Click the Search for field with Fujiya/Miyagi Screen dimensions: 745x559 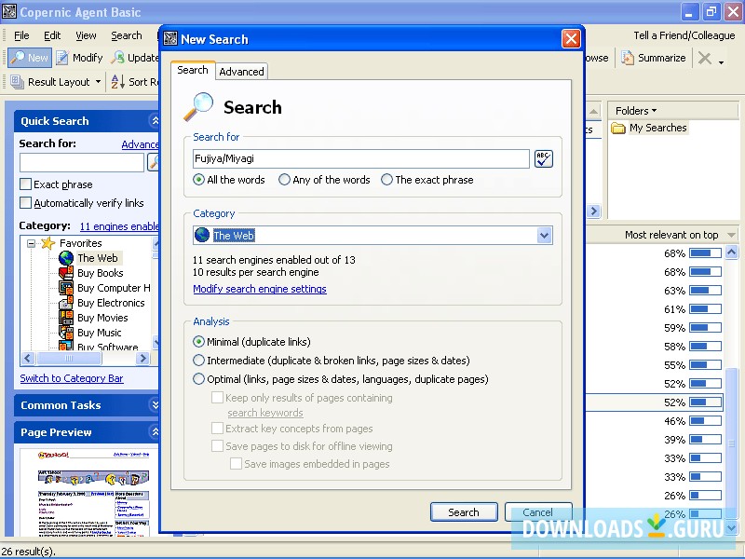tap(361, 158)
